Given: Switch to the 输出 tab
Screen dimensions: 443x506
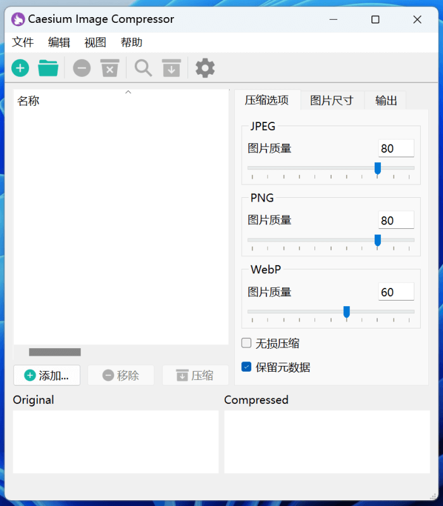Looking at the screenshot, I should point(385,100).
